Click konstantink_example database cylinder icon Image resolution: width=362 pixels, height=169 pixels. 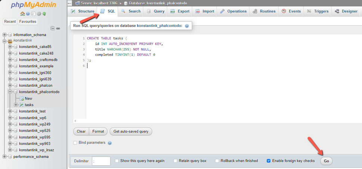click(x=16, y=66)
